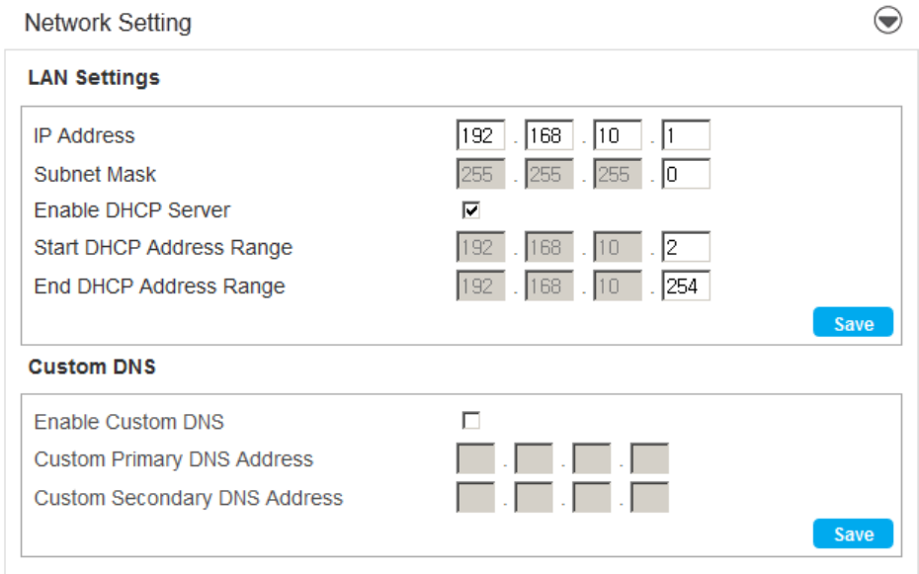Click last Custom Primary DNS Address box
This screenshot has width=919, height=574.
650,459
